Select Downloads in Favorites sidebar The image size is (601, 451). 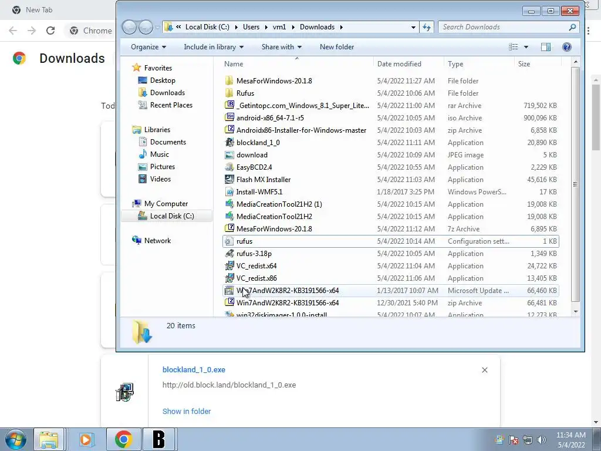click(x=167, y=92)
